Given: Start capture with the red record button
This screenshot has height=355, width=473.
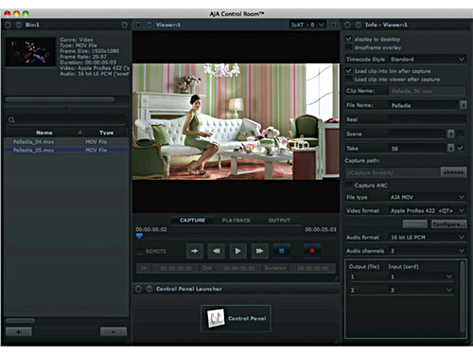Looking at the screenshot, I should click(x=312, y=251).
